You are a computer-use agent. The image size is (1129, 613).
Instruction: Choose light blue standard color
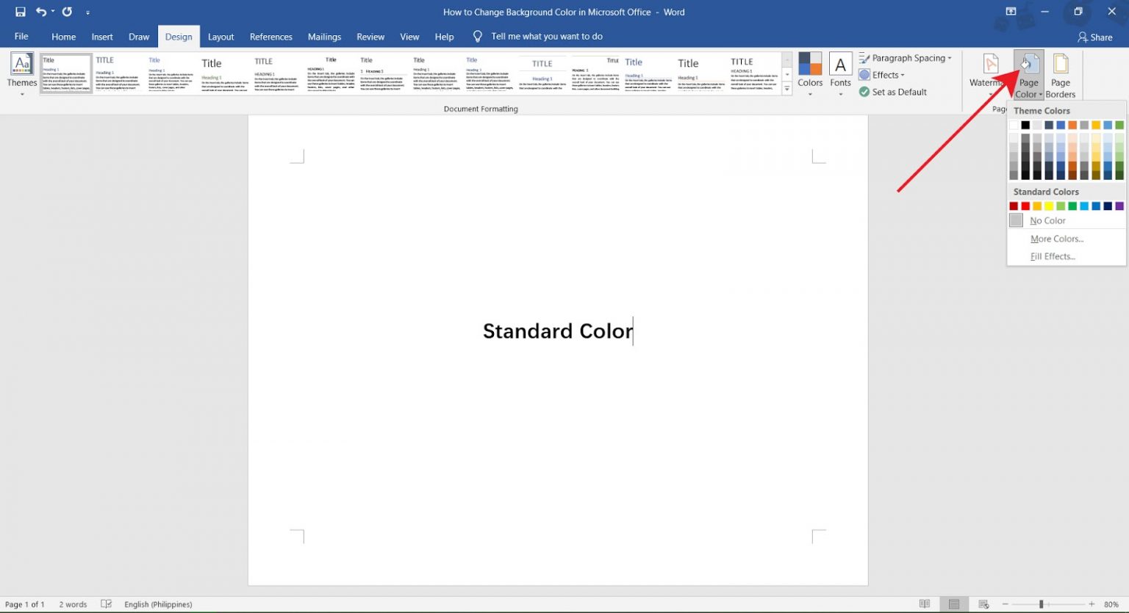coord(1084,206)
